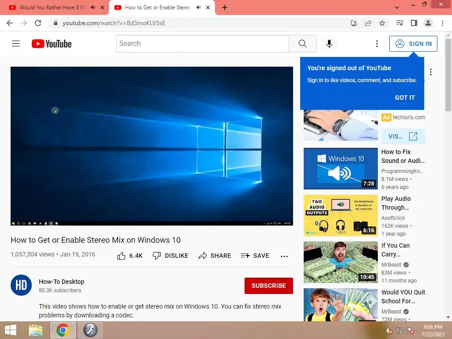452x339 pixels.
Task: Close the 'Would You Rather' tab
Action: [x=102, y=8]
